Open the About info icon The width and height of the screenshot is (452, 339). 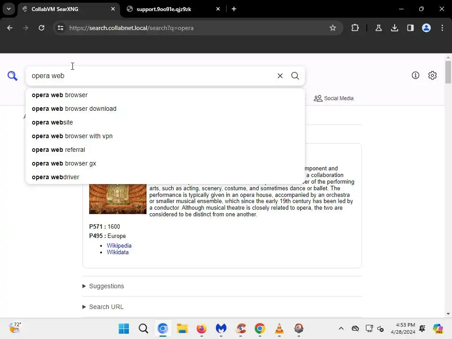(415, 75)
